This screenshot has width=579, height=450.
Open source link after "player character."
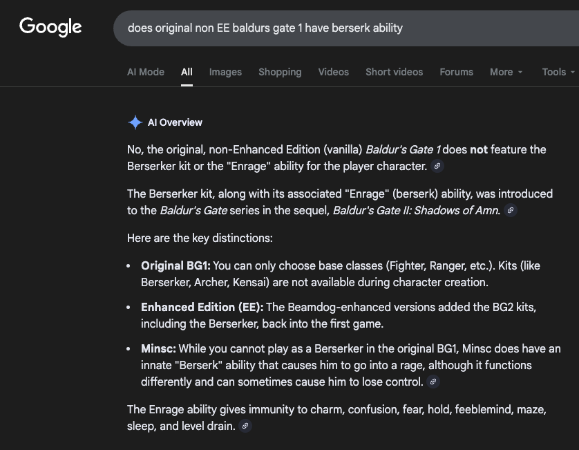(x=437, y=167)
